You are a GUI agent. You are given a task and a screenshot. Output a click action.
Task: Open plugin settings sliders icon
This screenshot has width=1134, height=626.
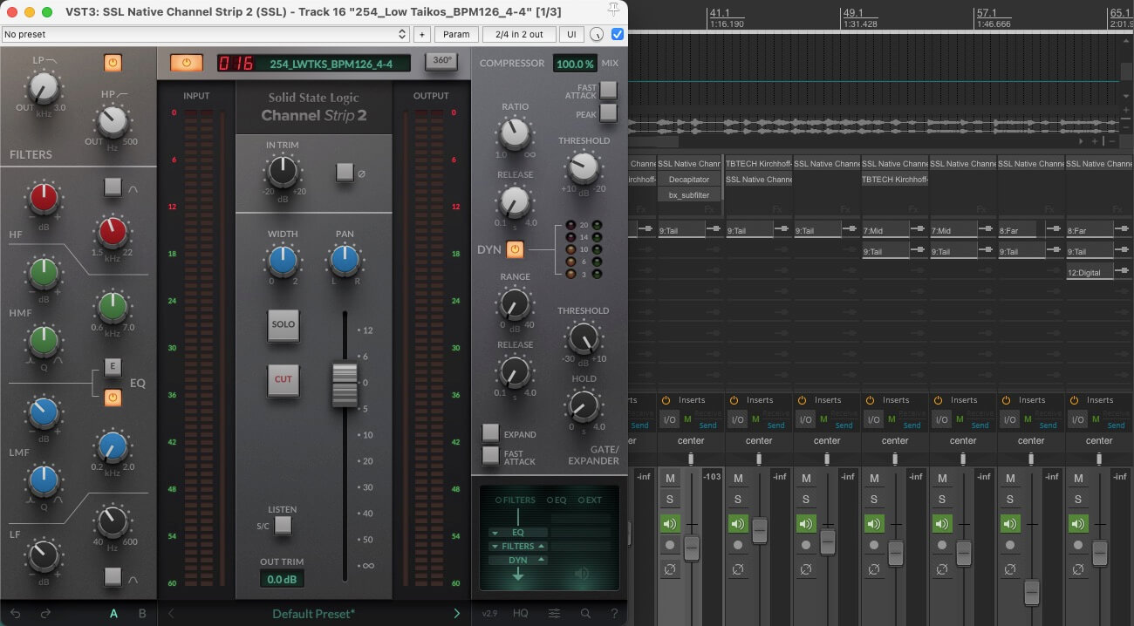(554, 613)
